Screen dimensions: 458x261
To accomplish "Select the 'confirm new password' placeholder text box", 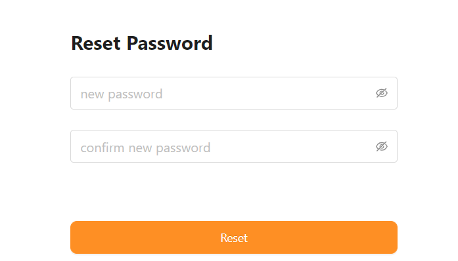I will pos(234,146).
